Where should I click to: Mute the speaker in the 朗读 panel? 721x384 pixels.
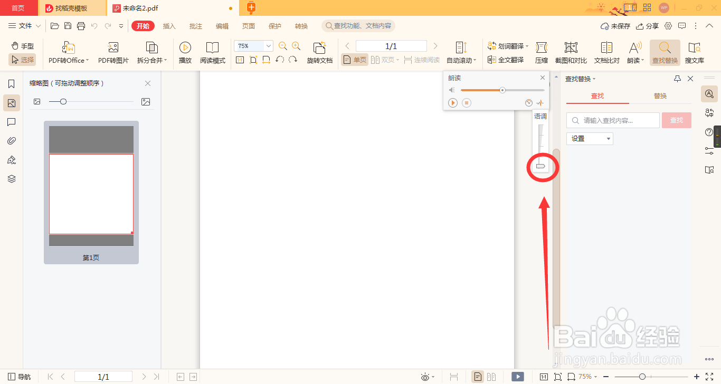(x=452, y=90)
